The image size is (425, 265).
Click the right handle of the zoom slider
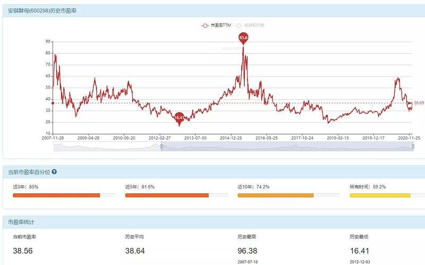pyautogui.click(x=413, y=147)
